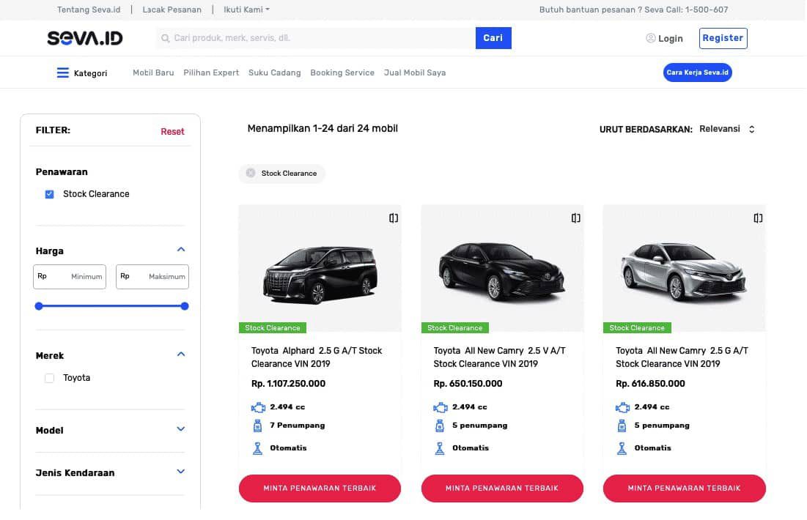Uncheck the Stock Clearance checkbox
Viewport: 807px width, 520px height.
point(49,194)
